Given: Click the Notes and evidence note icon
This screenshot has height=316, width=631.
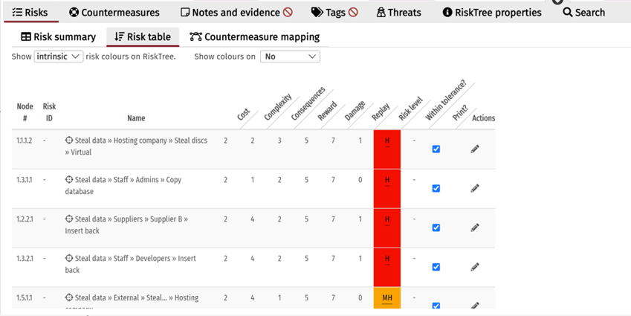Looking at the screenshot, I should point(185,13).
